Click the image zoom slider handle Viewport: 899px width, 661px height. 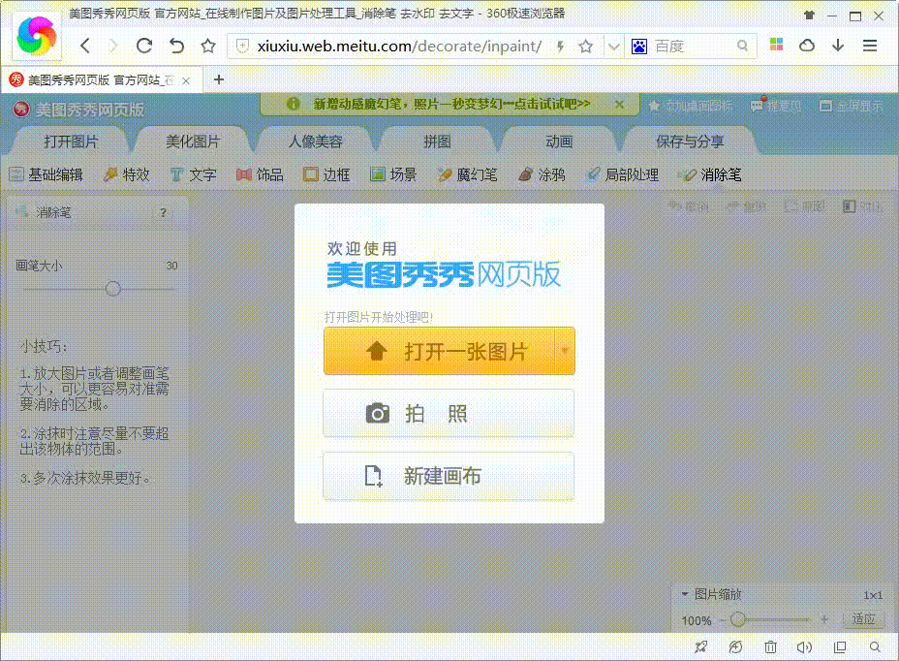tap(738, 619)
